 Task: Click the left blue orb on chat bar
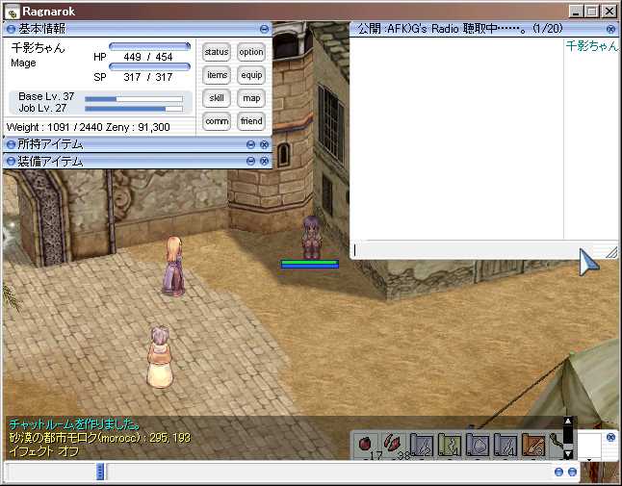pos(558,472)
